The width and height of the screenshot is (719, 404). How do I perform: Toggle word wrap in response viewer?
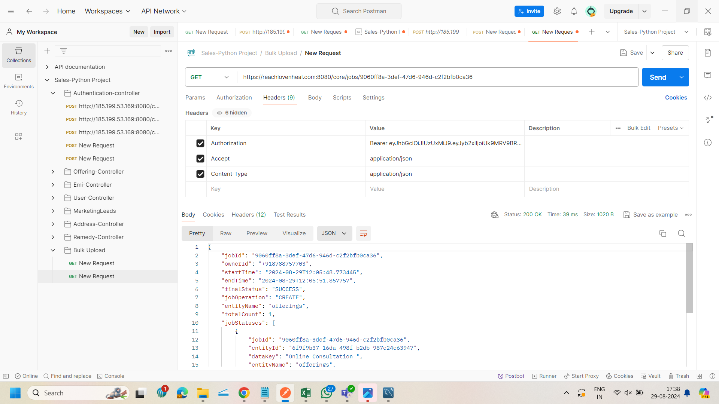click(363, 233)
